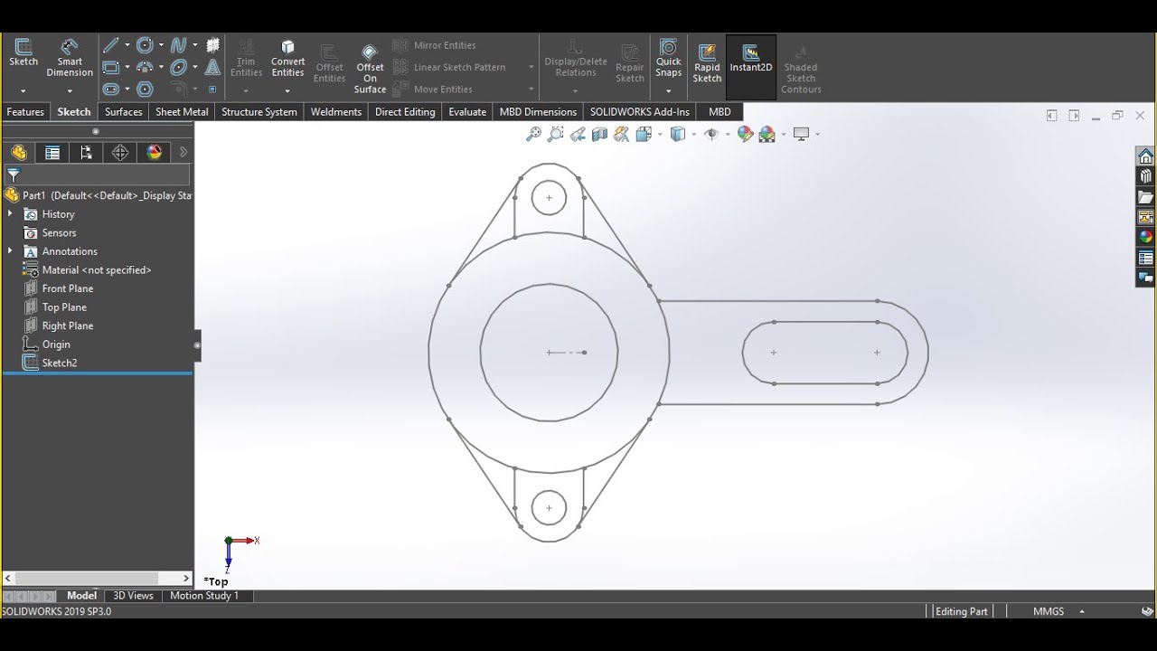
Task: Pick the Corner Rectangle tool
Action: point(110,67)
